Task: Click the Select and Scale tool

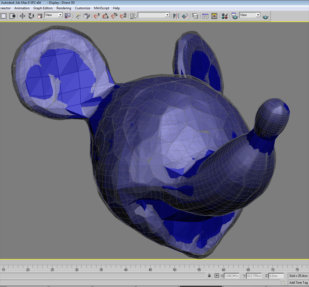Action: (39, 16)
